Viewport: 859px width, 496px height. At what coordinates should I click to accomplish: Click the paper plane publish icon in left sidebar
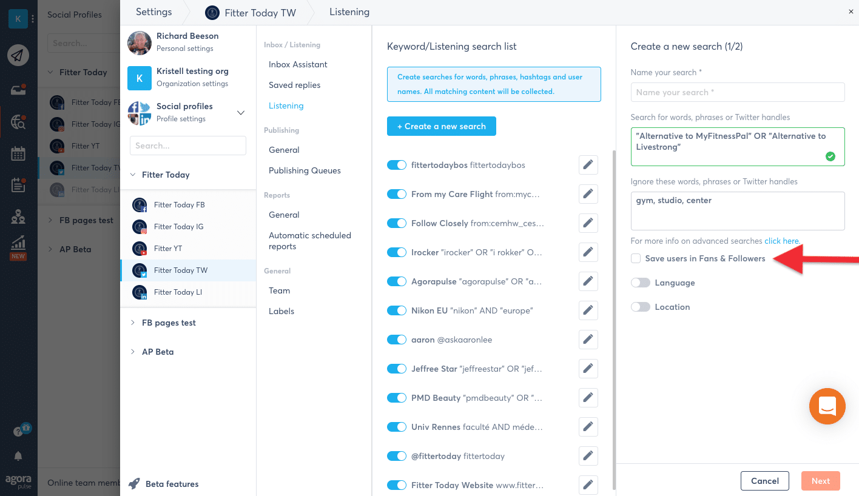click(18, 56)
